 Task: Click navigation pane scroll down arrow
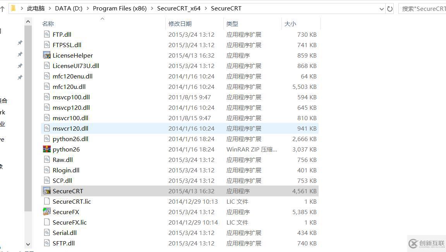tap(28, 244)
